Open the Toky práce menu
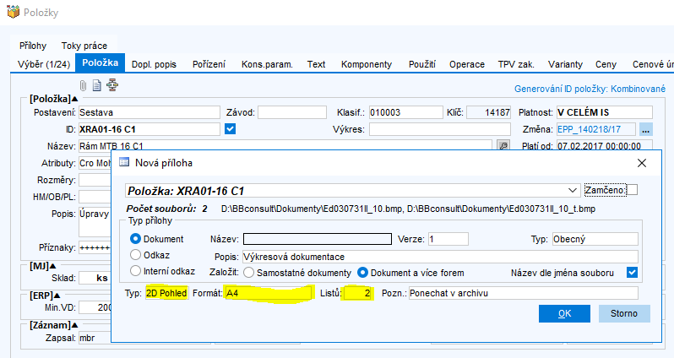Screen dimensions: 674x358 pyautogui.click(x=84, y=46)
